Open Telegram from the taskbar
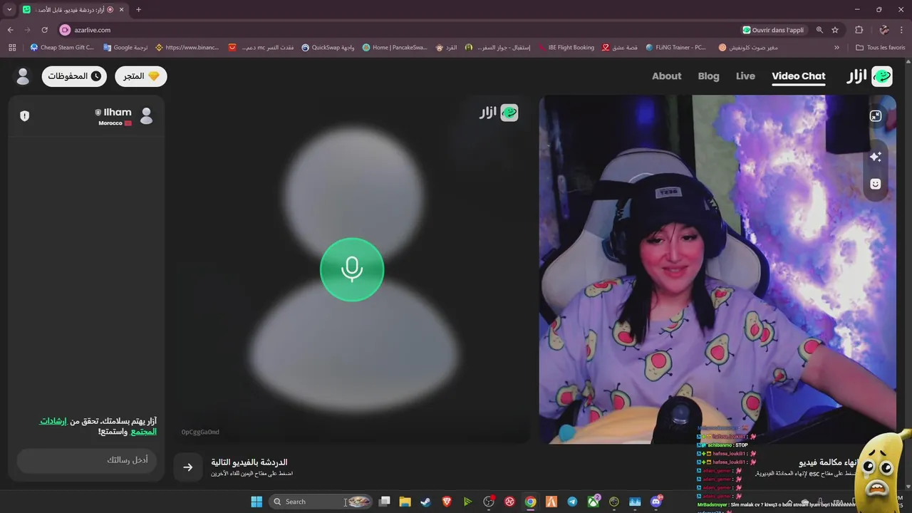 click(x=572, y=502)
